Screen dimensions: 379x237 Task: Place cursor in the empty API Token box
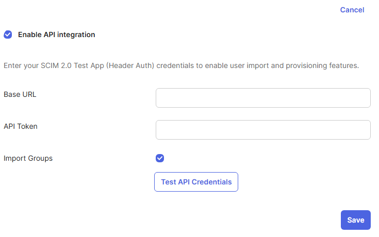pos(263,130)
